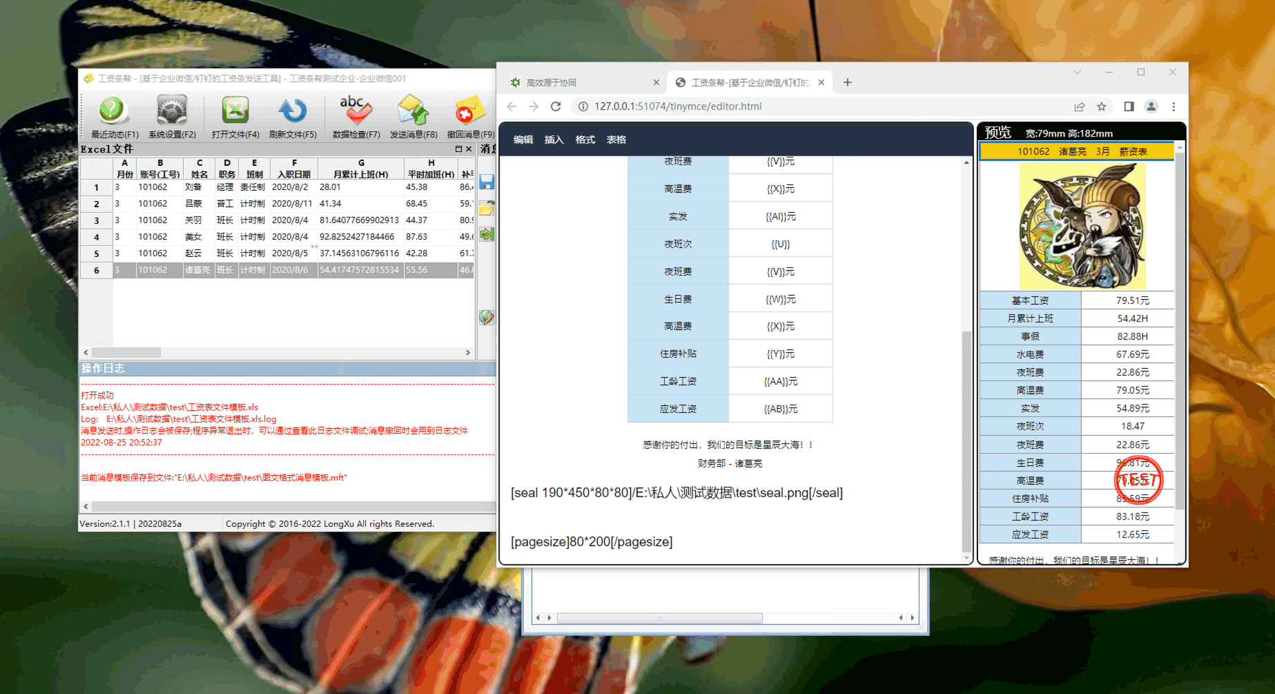Open 格式 menu in editor
The image size is (1275, 694).
pyautogui.click(x=585, y=139)
